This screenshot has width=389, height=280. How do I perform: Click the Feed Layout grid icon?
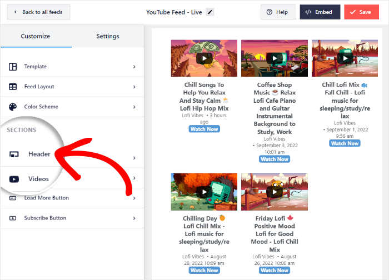coord(13,87)
